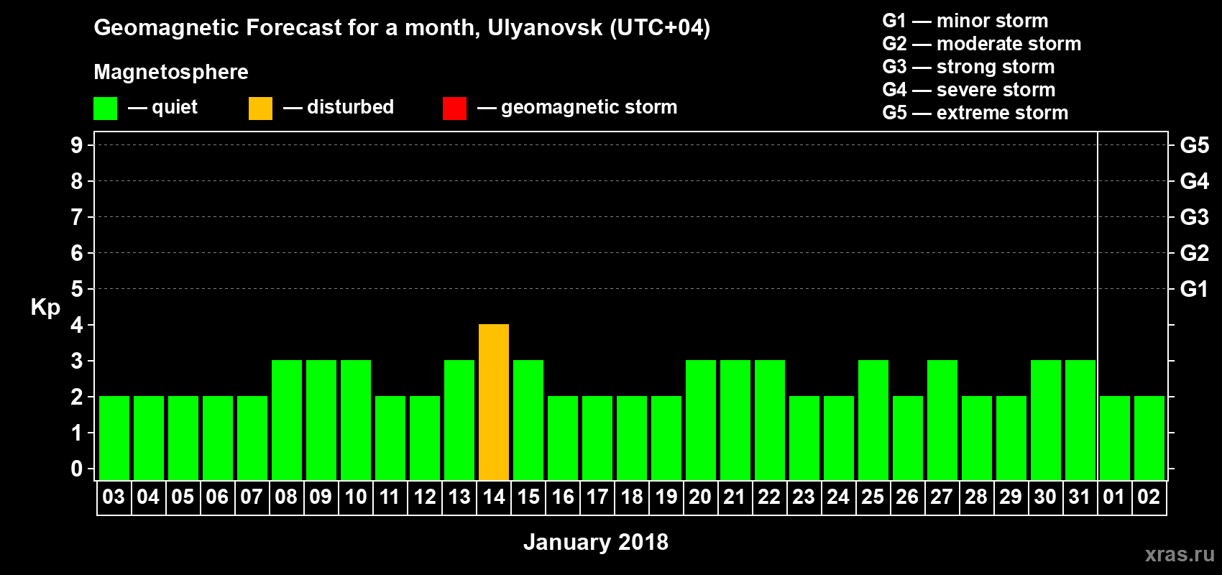Click the bar above date 02
Image resolution: width=1222 pixels, height=575 pixels.
click(1149, 438)
